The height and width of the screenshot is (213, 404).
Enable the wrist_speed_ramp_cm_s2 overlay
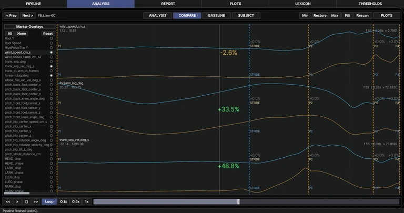pyautogui.click(x=51, y=57)
